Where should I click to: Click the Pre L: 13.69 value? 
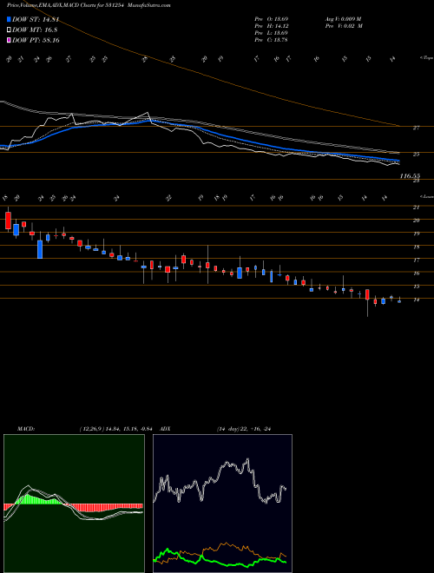point(272,32)
